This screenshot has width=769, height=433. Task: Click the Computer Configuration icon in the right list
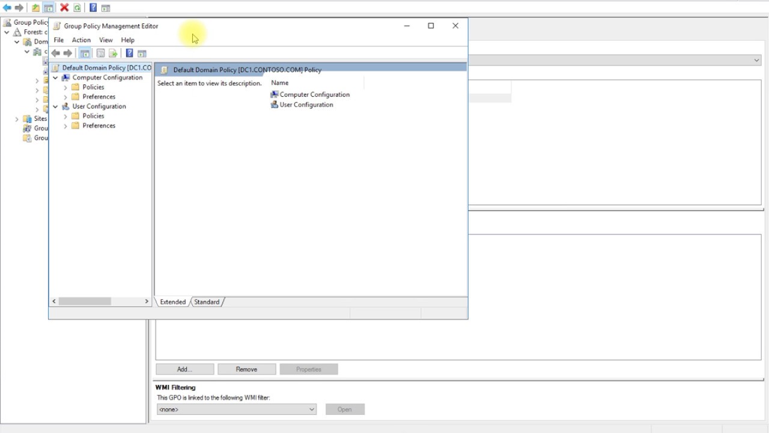(275, 94)
